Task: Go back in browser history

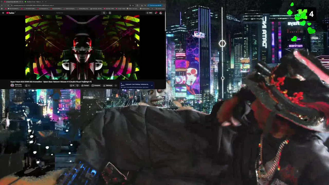Action: pos(2,5)
